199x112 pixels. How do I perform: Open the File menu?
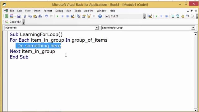pyautogui.click(x=12, y=11)
